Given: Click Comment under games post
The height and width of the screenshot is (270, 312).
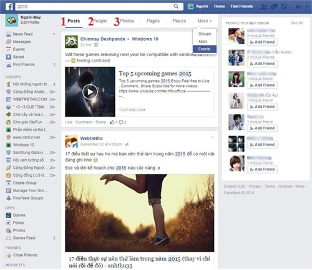Looking at the screenshot, I should [84, 122].
